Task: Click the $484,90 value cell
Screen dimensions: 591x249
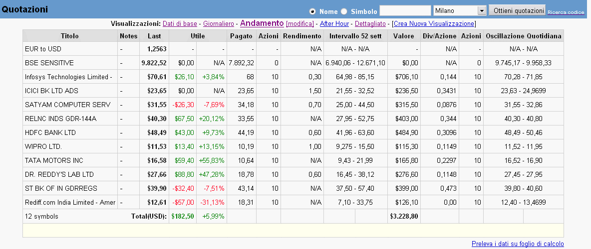Action: 407,132
